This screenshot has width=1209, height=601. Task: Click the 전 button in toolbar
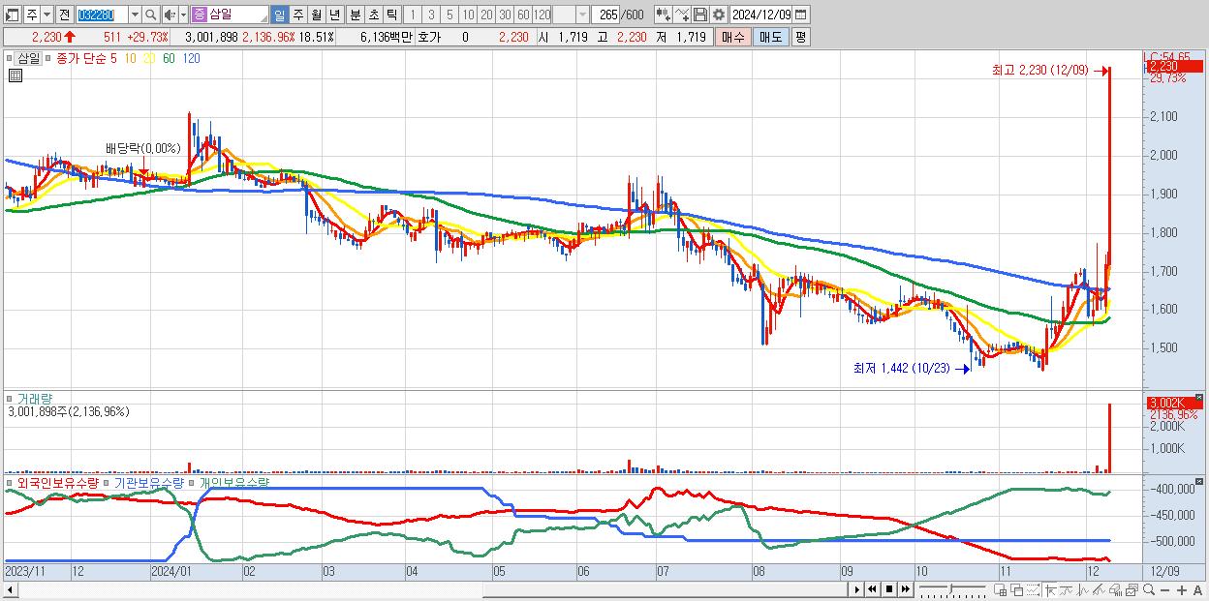coord(63,15)
